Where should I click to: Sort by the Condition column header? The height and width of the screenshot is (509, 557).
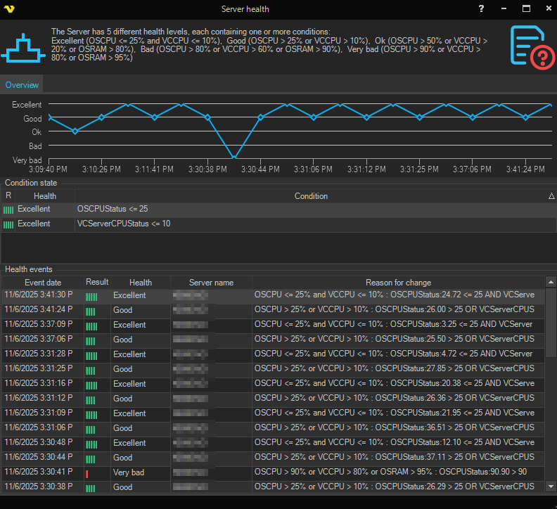(311, 196)
